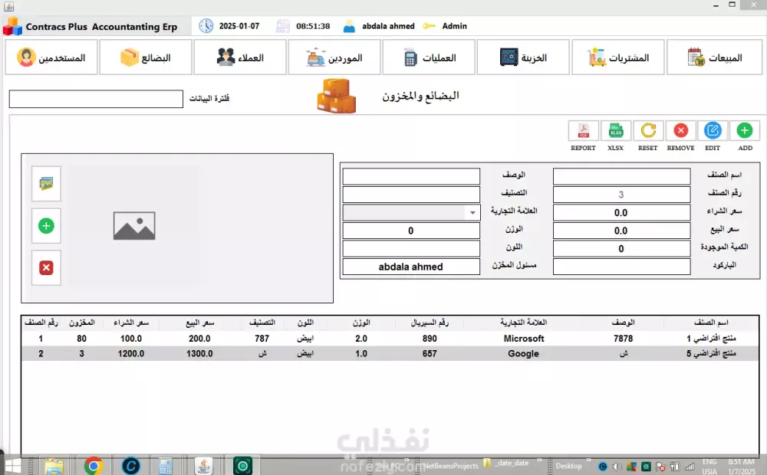This screenshot has height=475, width=767.
Task: Click the فلترة البيانات filter input field
Action: tap(95, 99)
